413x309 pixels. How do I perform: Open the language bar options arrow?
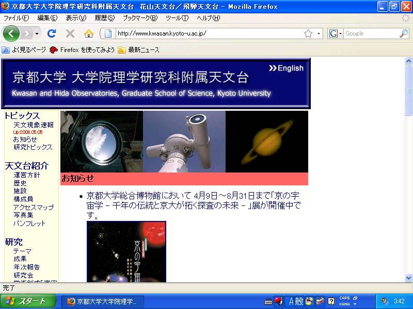(x=355, y=304)
